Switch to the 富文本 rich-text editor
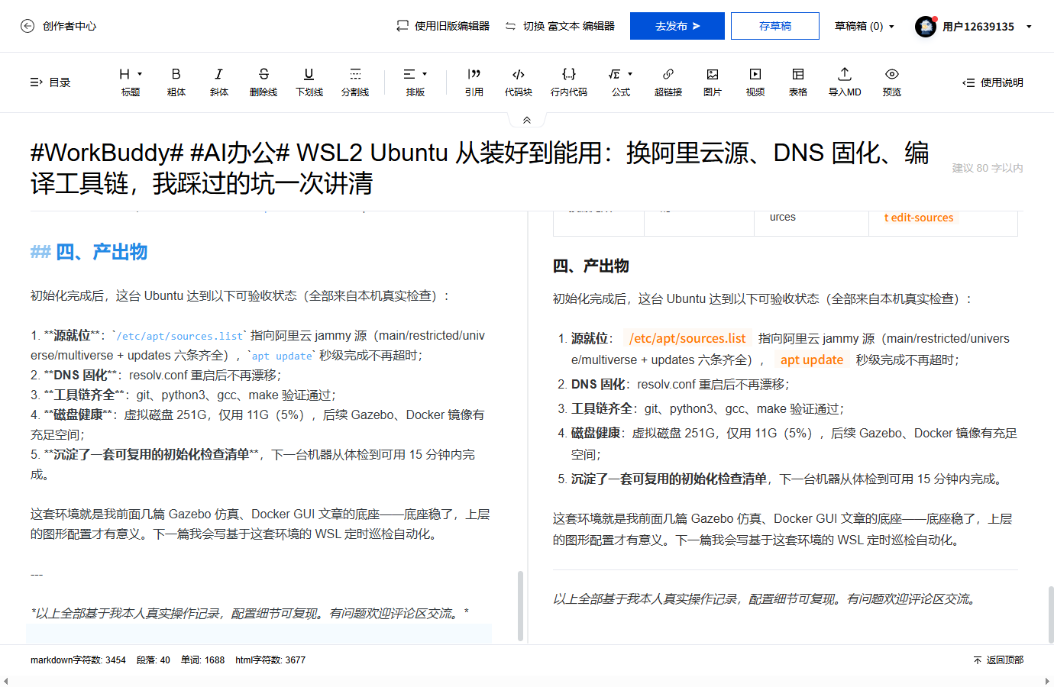This screenshot has height=687, width=1054. click(x=560, y=26)
